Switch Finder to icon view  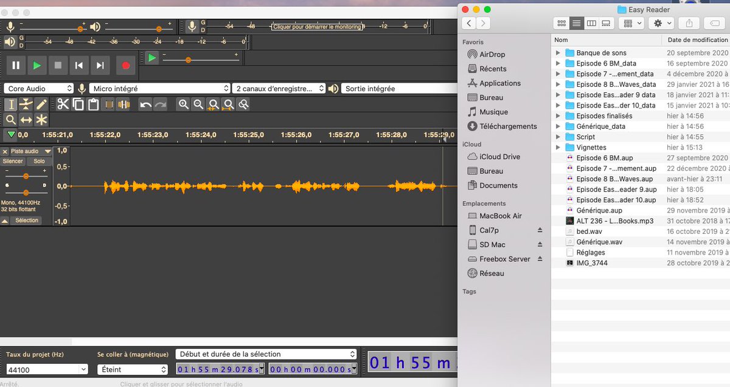(x=561, y=22)
